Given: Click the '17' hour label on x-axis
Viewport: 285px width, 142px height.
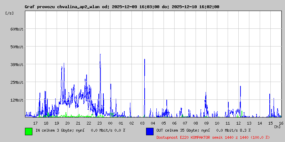Looking at the screenshot, I should click(35, 123).
